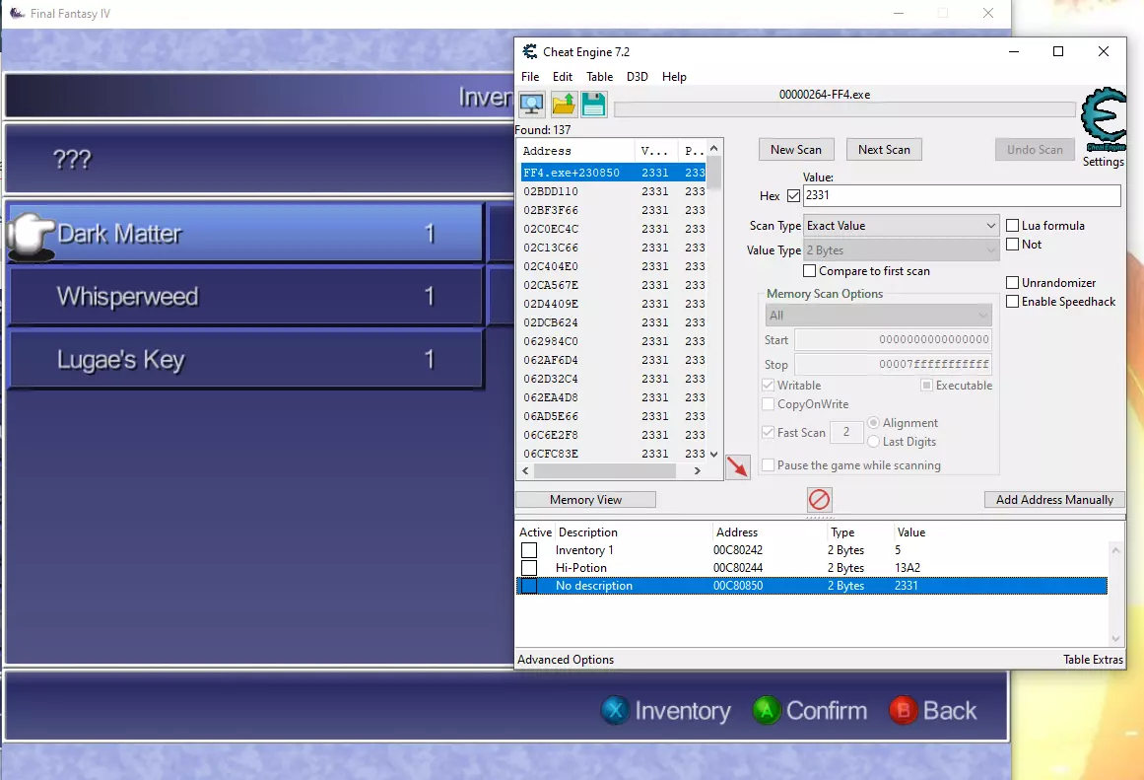Open the Table menu
Viewport: 1144px width, 780px height.
(x=599, y=77)
